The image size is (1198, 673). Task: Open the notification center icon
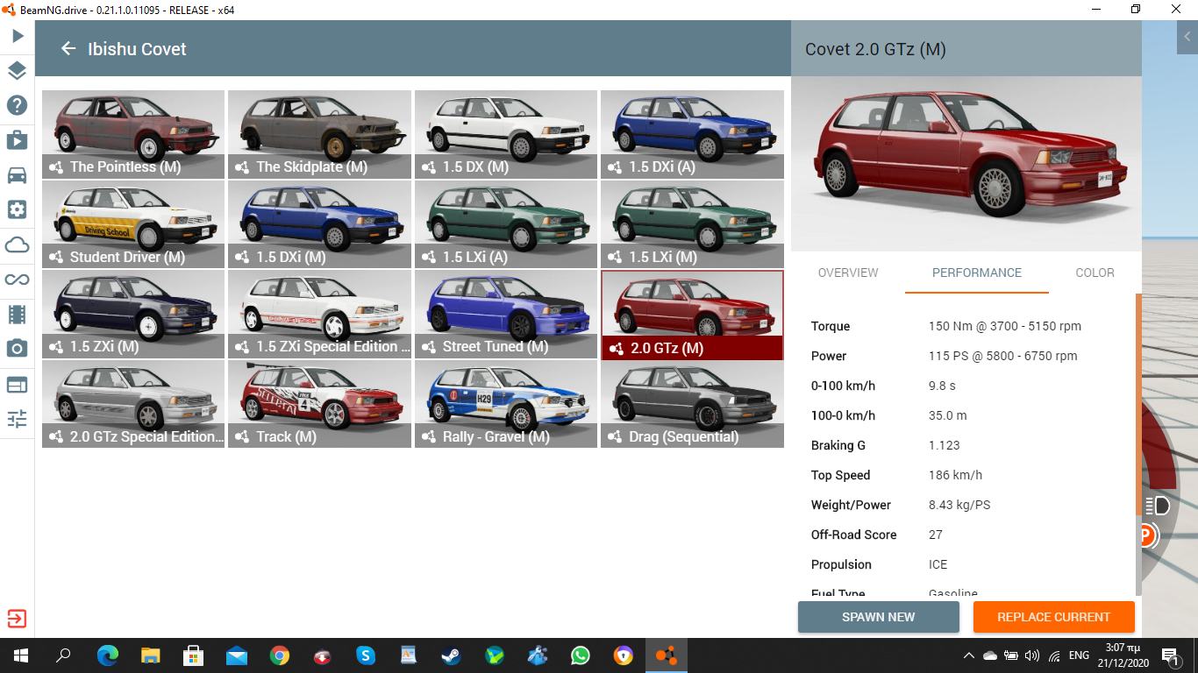[1170, 655]
